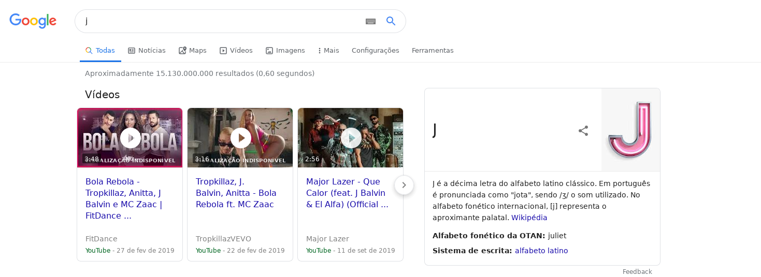This screenshot has height=277, width=761.
Task: Click the "3:48" video duration label
Action: pos(92,159)
